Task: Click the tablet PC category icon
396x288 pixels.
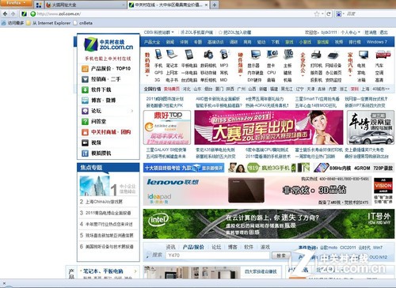Action: click(189, 55)
